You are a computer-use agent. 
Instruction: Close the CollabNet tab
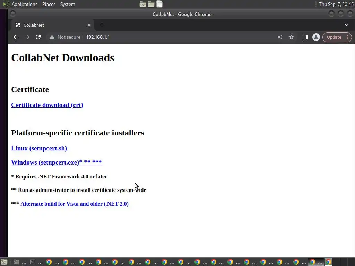(x=89, y=25)
